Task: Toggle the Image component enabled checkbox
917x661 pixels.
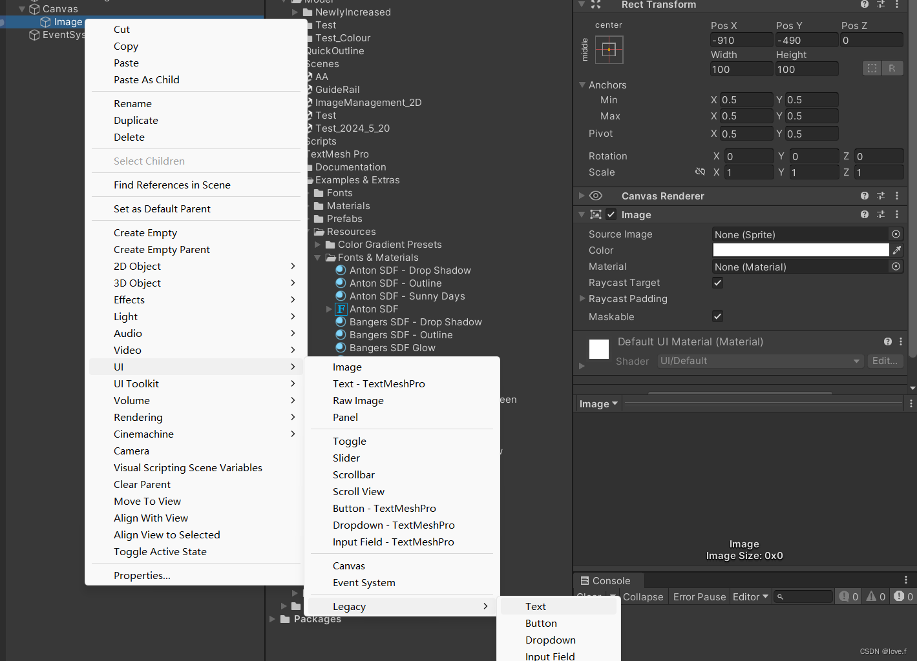Action: tap(611, 214)
